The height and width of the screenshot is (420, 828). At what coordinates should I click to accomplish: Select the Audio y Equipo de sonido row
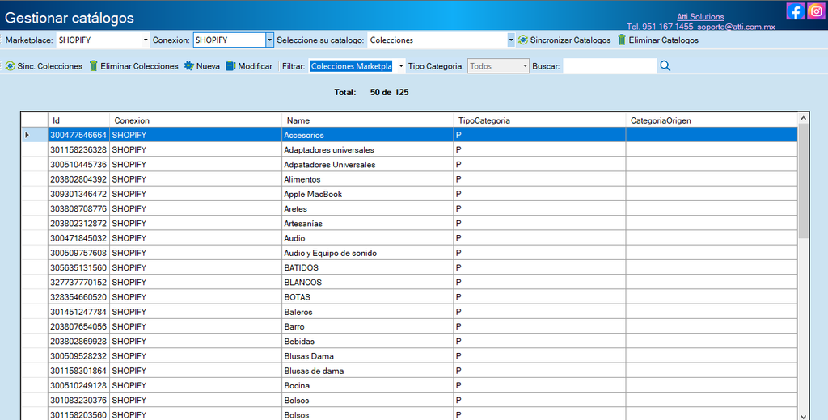point(409,254)
